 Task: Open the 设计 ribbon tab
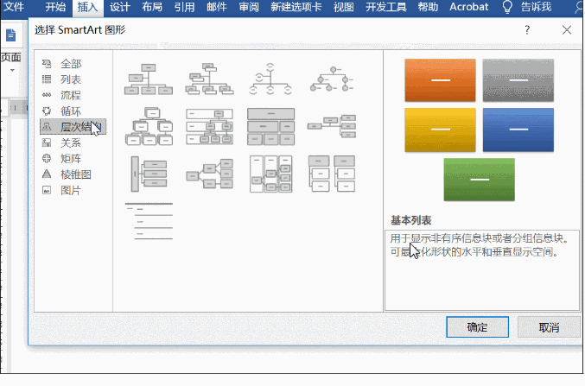(120, 7)
